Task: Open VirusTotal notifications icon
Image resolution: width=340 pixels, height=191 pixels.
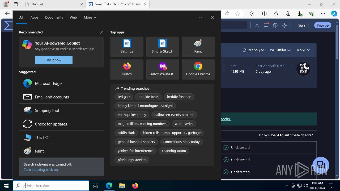Action: click(x=266, y=25)
